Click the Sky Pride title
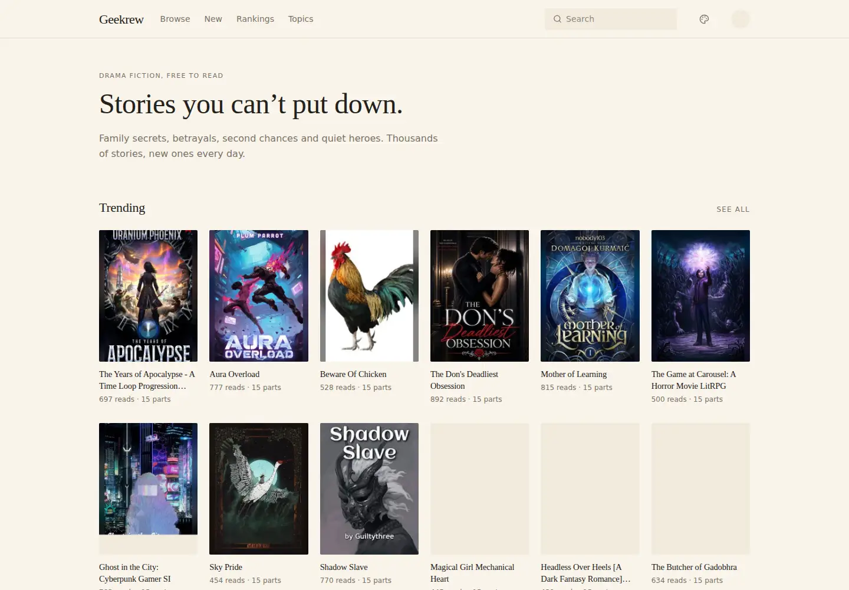 [x=226, y=567]
